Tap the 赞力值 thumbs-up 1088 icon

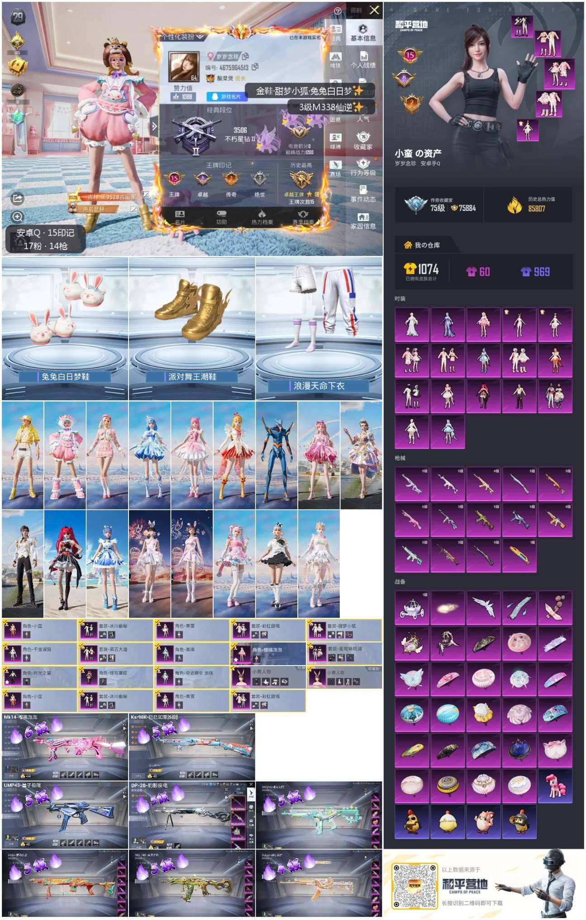coord(182,96)
